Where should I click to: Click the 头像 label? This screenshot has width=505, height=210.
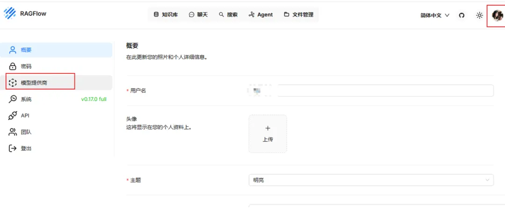pyautogui.click(x=131, y=119)
